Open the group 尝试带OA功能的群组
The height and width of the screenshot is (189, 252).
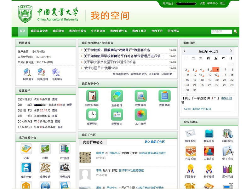[x=131, y=170]
